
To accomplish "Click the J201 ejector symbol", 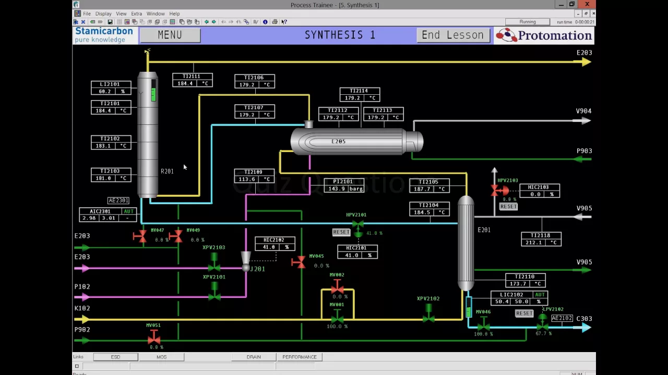I will point(245,260).
